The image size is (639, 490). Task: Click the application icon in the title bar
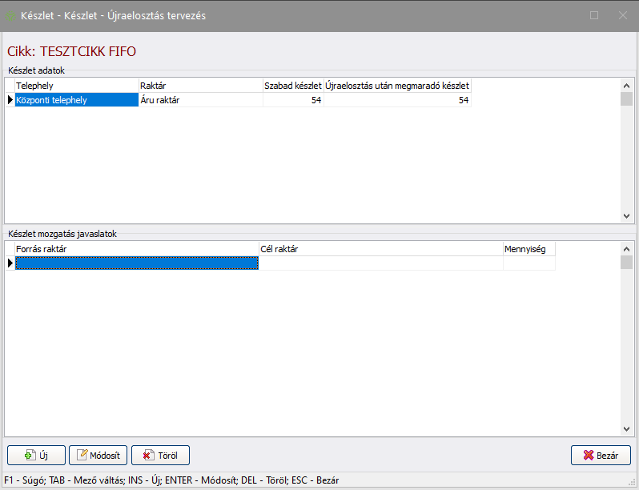click(11, 15)
